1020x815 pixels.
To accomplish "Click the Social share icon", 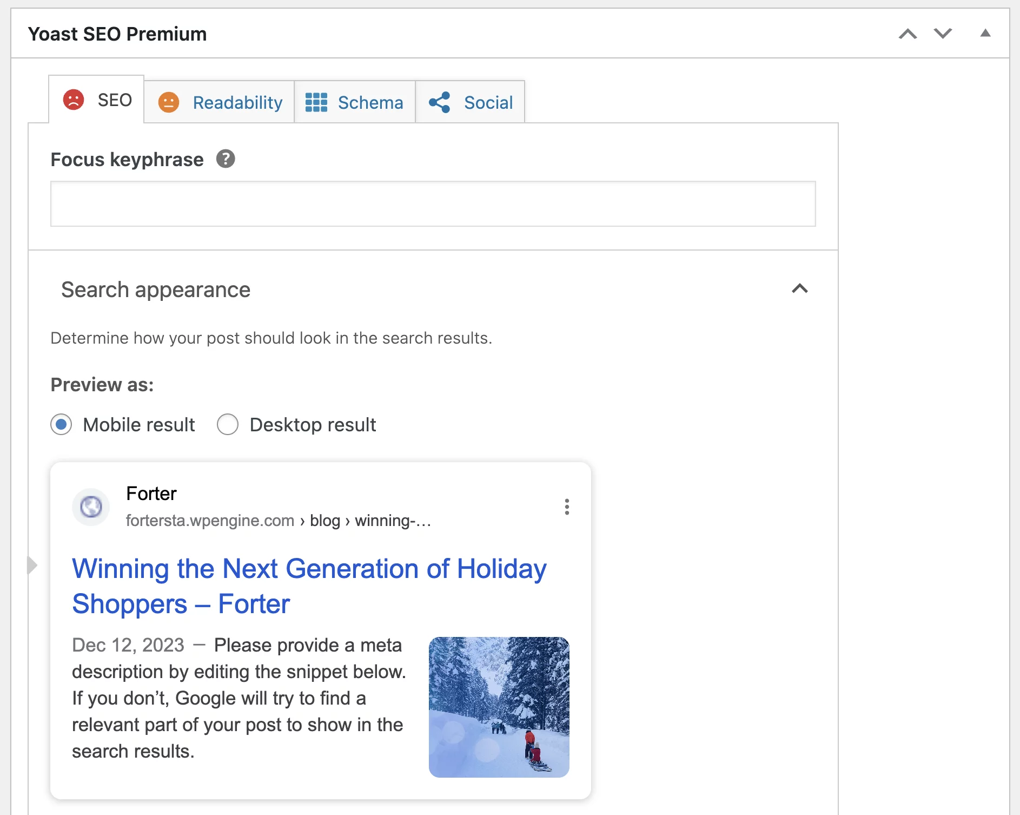I will [440, 102].
